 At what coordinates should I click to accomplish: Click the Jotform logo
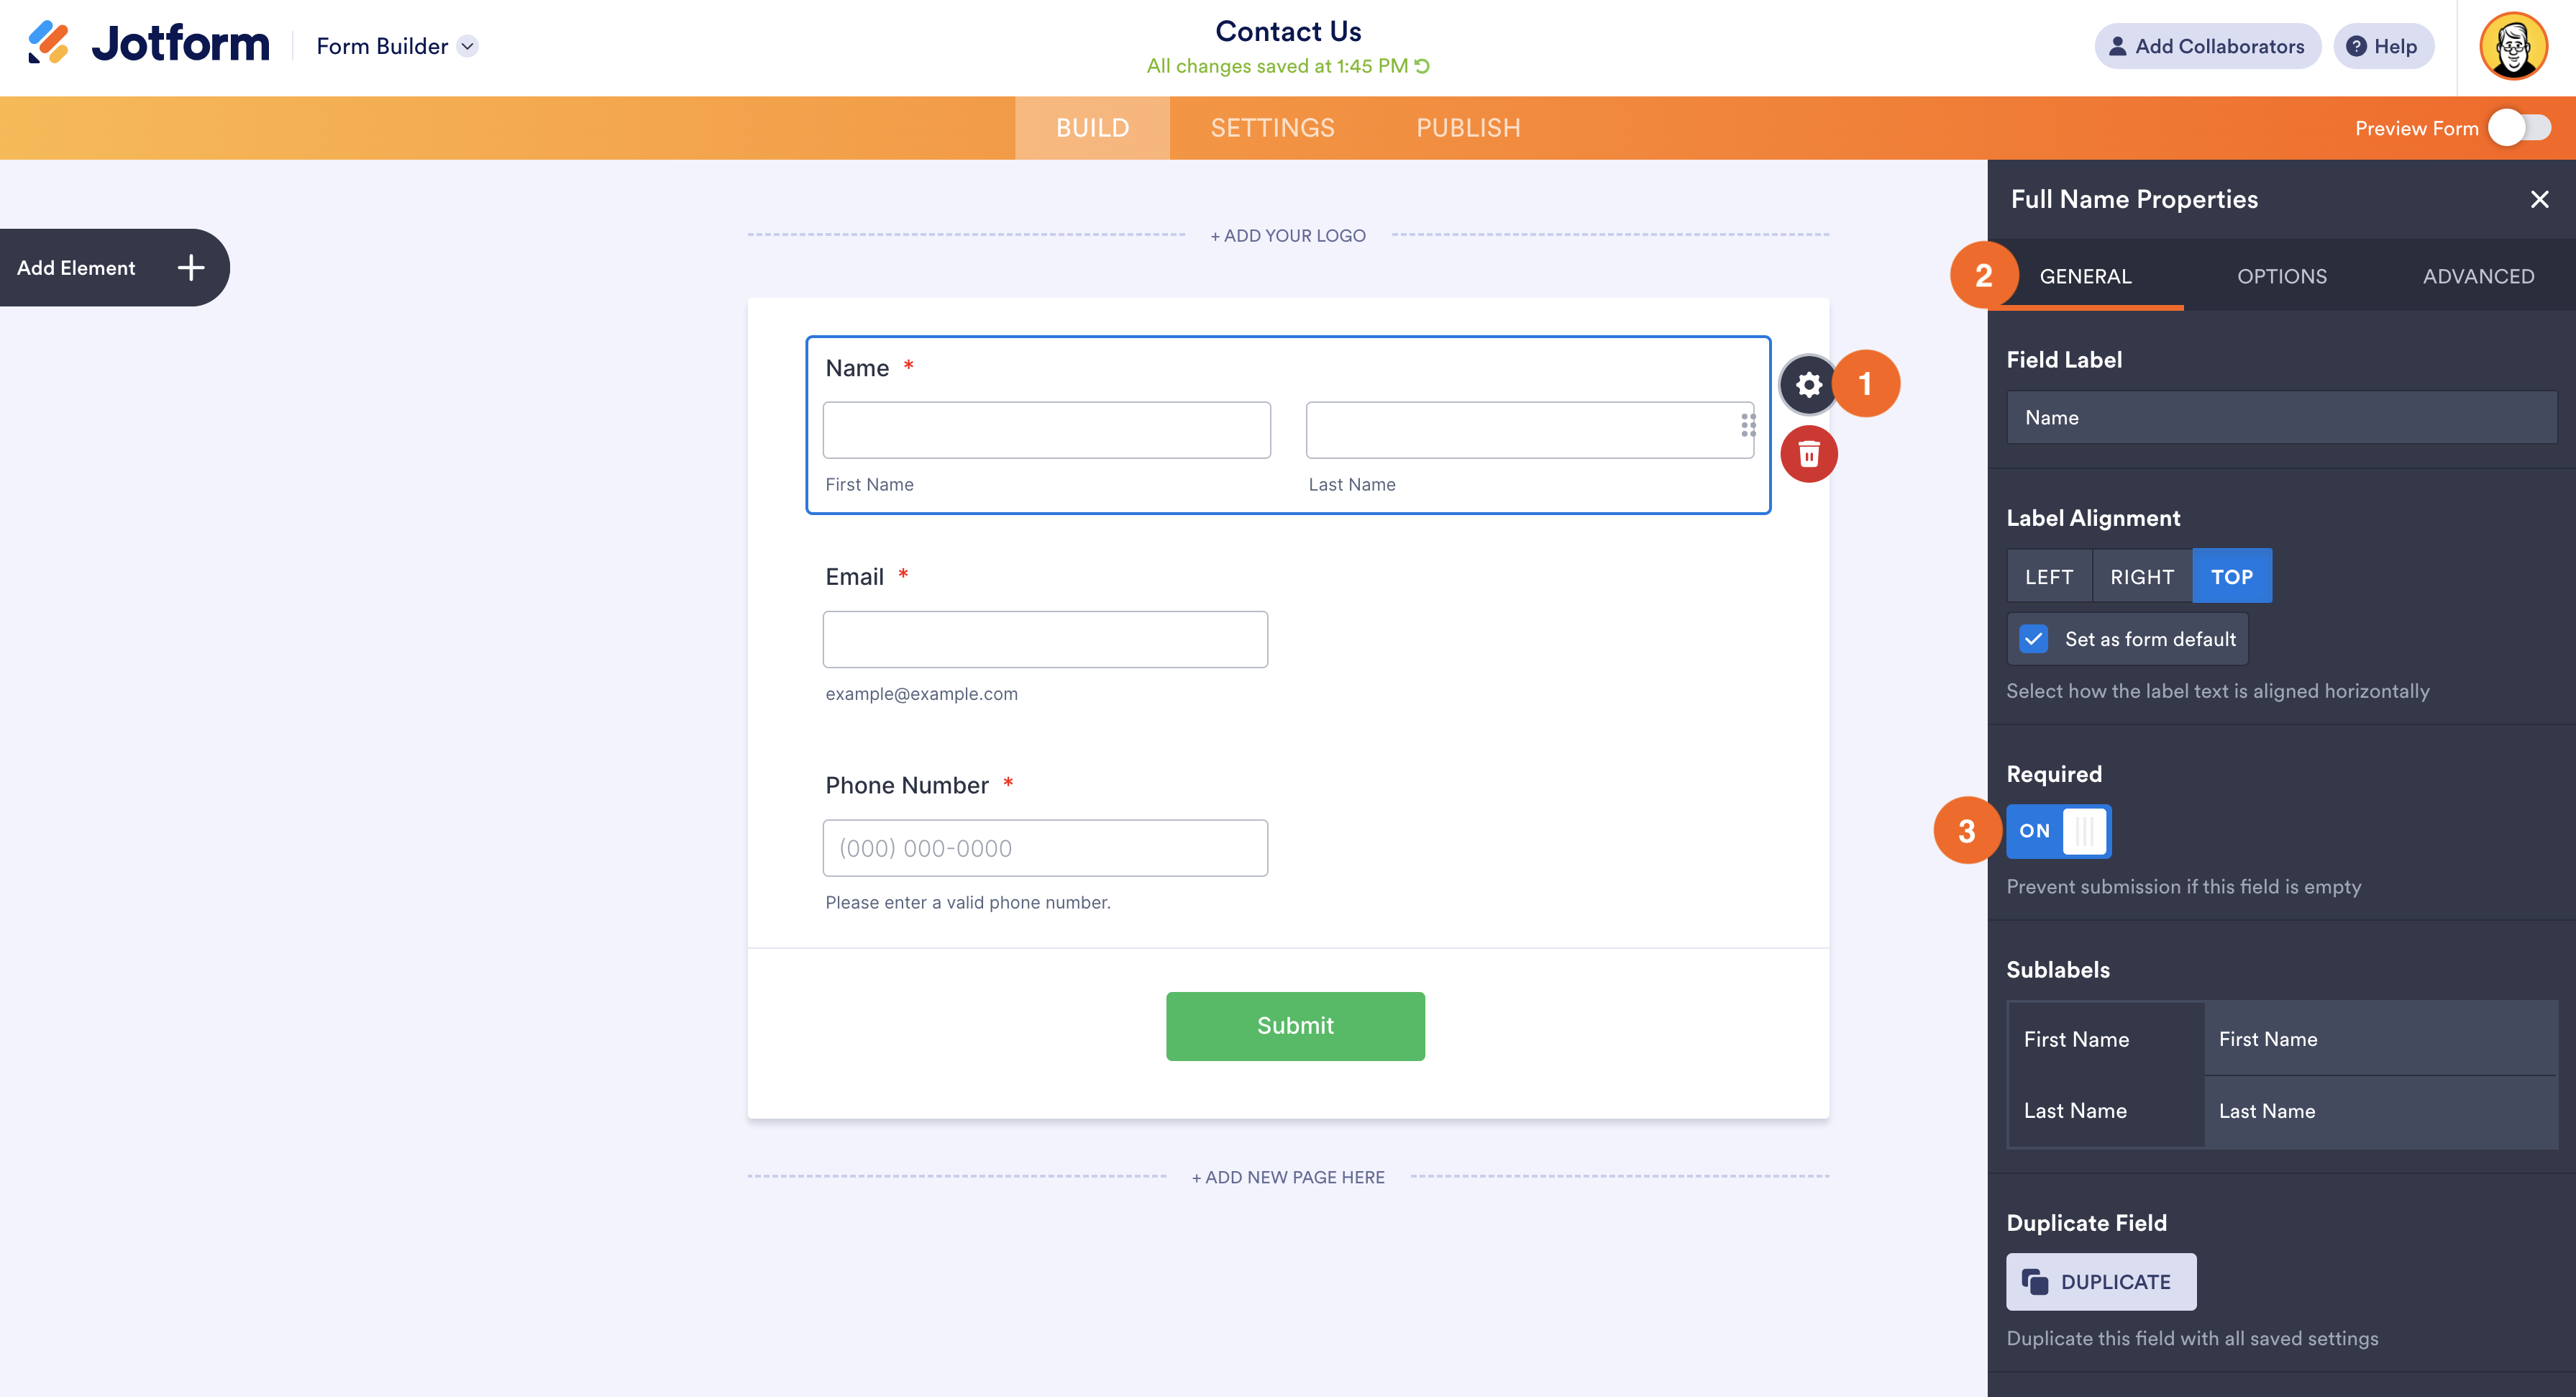click(x=149, y=45)
